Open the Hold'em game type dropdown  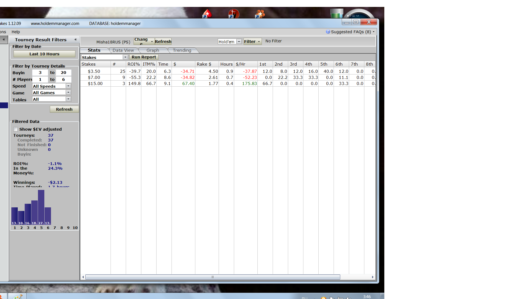[x=239, y=42]
